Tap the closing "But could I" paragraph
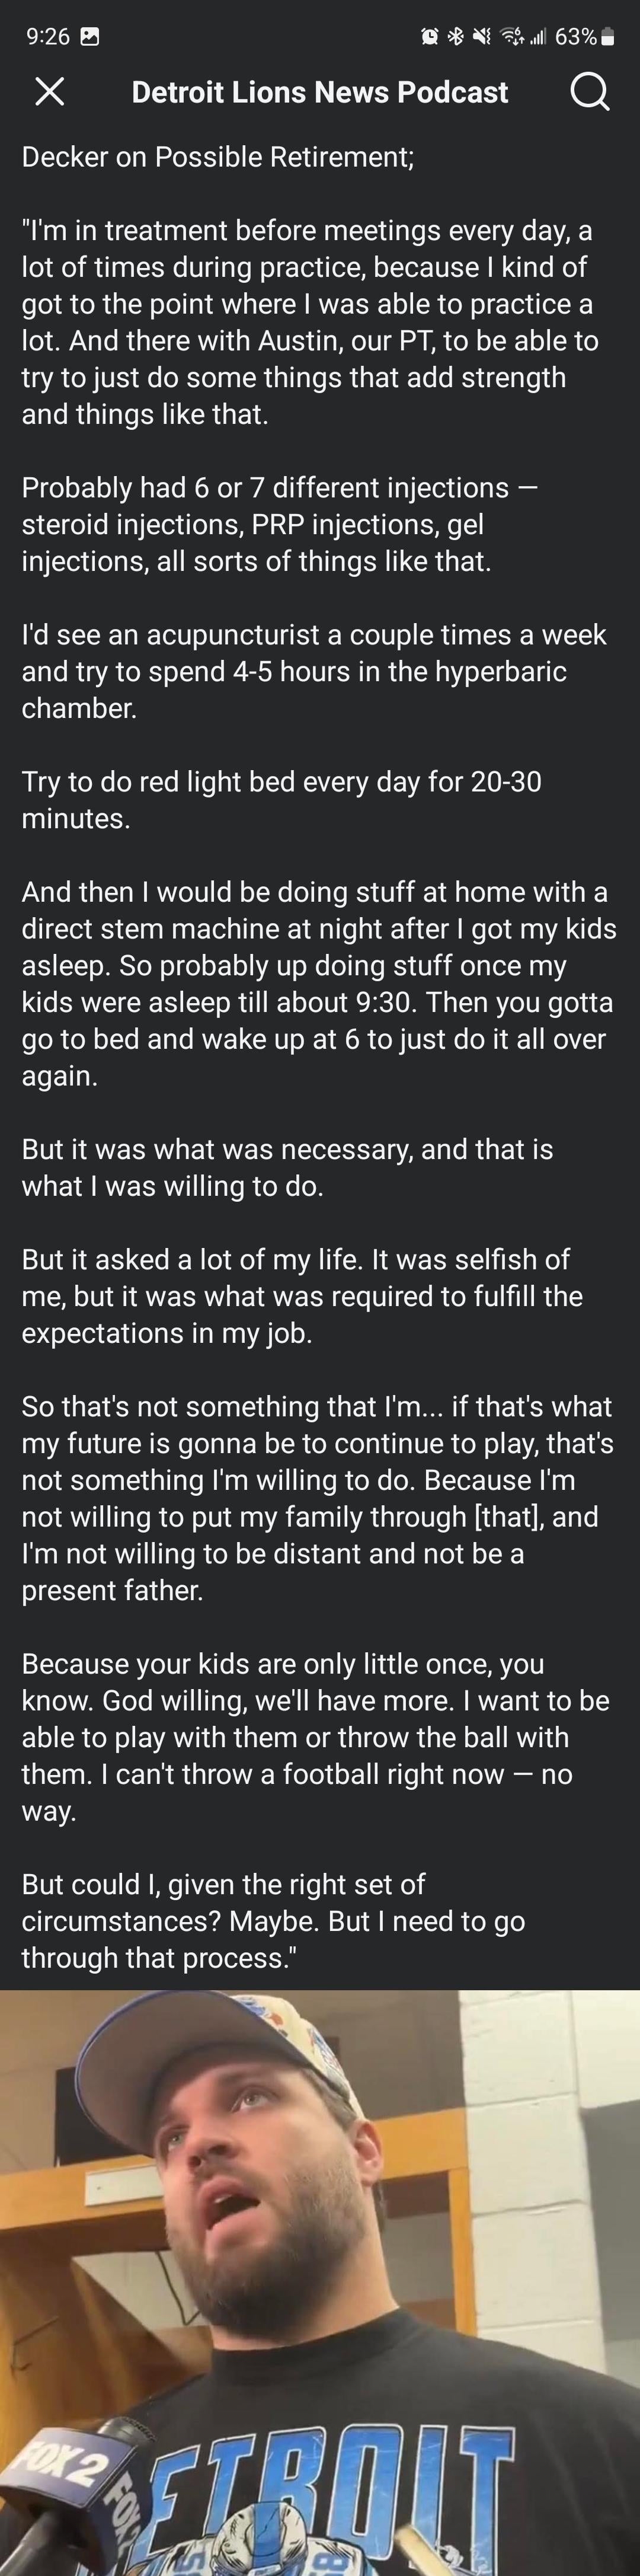The image size is (640, 2576). (x=273, y=1921)
